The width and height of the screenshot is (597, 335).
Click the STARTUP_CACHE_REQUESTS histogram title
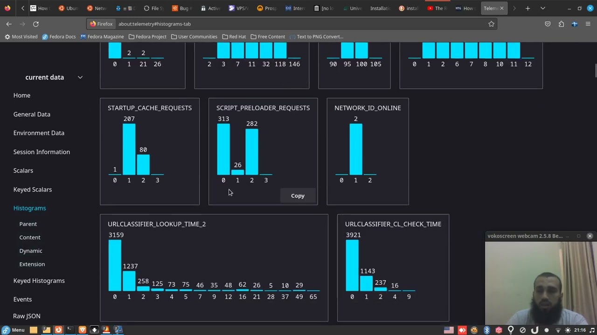coord(150,107)
